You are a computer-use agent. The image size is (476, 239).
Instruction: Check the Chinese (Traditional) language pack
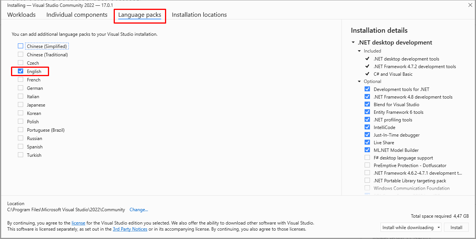point(21,54)
